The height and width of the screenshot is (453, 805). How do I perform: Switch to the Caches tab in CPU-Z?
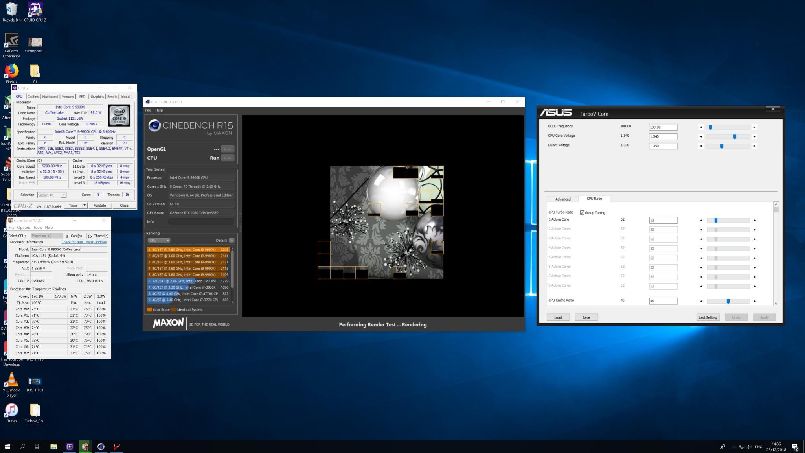[x=33, y=96]
